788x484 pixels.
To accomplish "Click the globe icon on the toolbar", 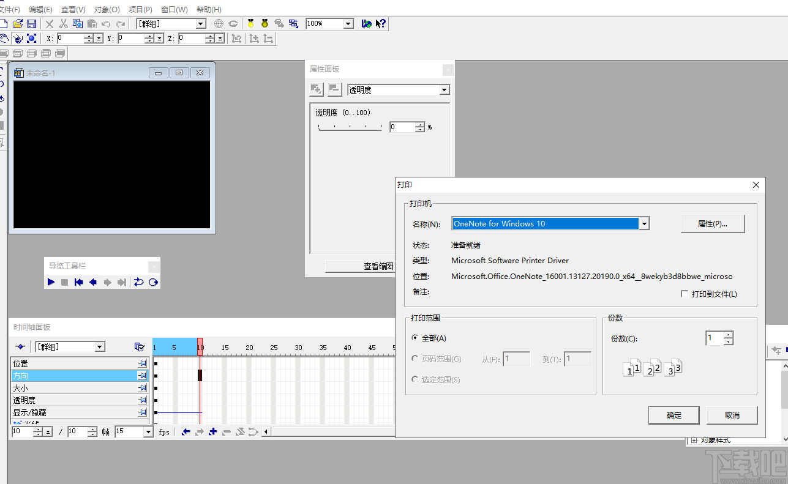I will pos(219,23).
